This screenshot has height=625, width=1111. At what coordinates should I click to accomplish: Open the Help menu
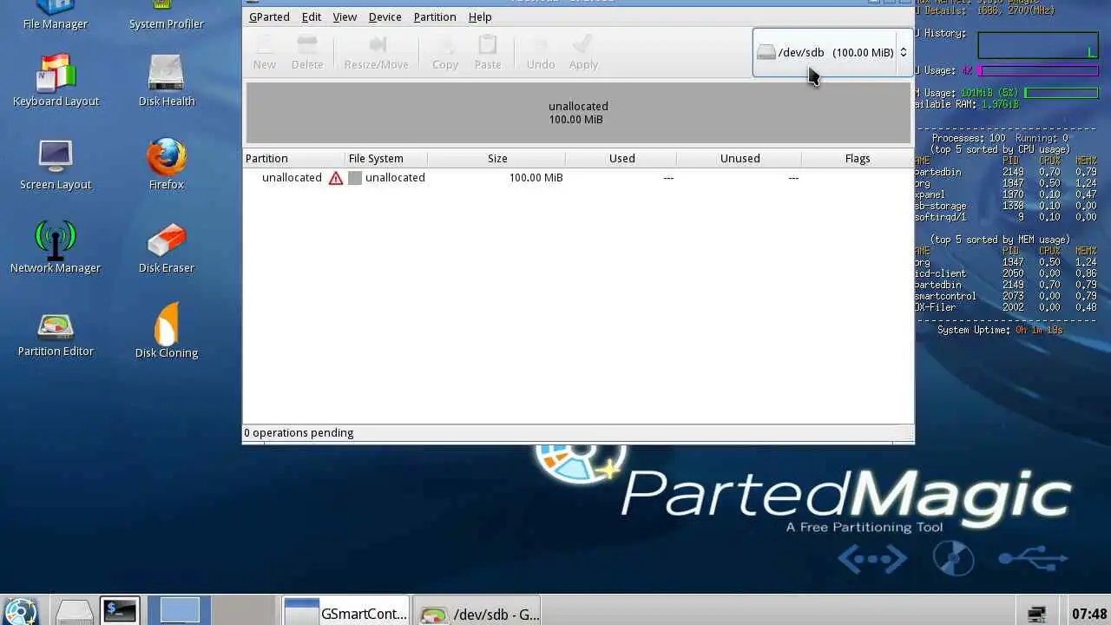pos(480,16)
